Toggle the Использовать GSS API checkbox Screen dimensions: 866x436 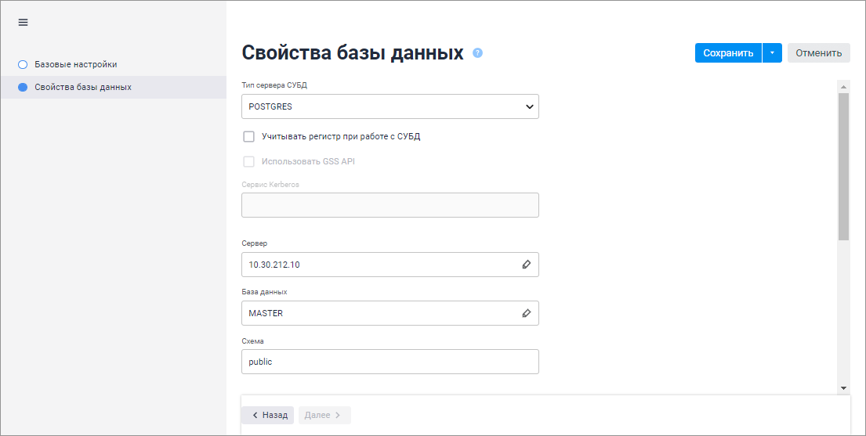[x=249, y=161]
